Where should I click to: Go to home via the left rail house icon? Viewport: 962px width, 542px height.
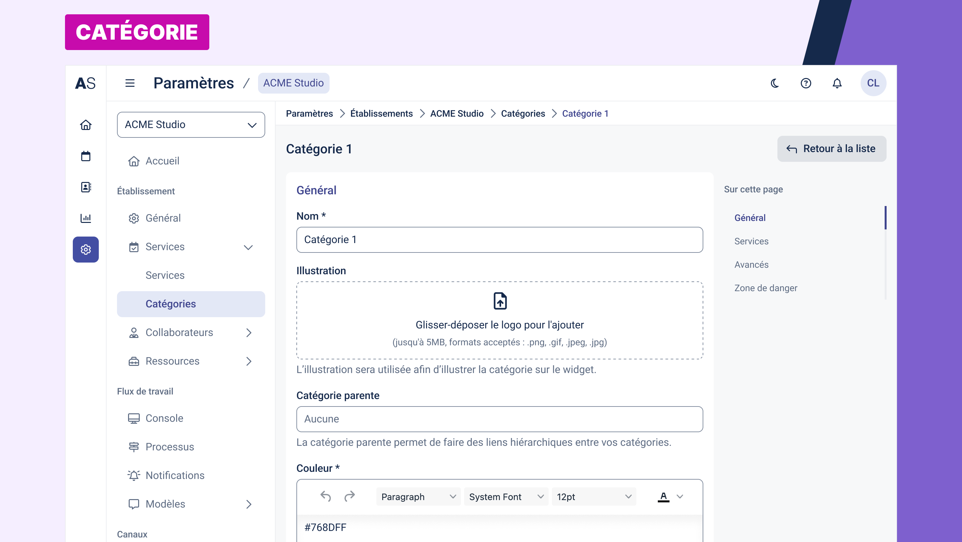(x=85, y=125)
